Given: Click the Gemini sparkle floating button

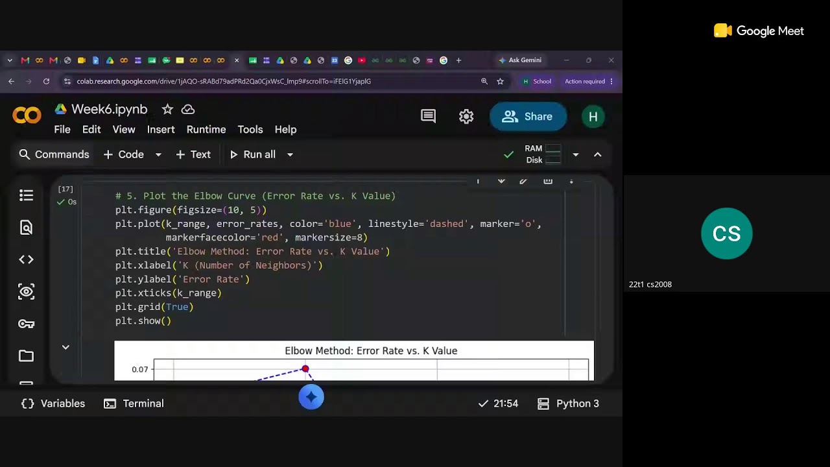Looking at the screenshot, I should pyautogui.click(x=311, y=397).
